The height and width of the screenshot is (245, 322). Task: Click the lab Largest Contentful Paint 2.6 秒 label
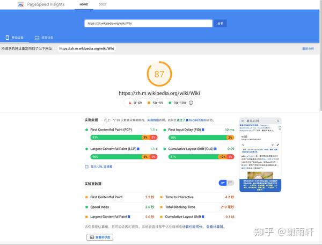click(x=108, y=217)
